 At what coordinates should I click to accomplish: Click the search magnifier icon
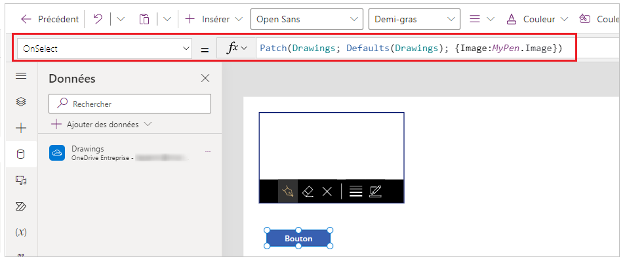click(62, 104)
